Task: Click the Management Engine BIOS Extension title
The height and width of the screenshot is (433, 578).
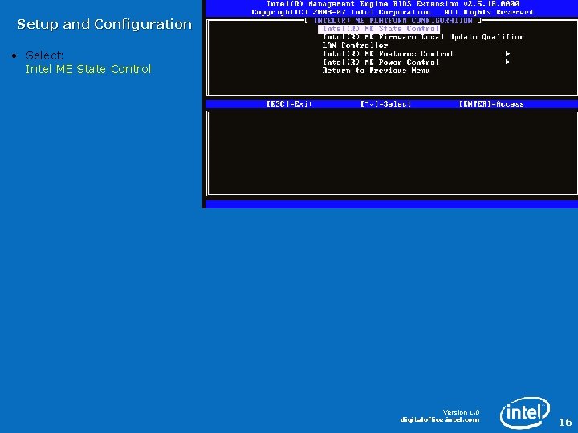Action: tap(393, 4)
